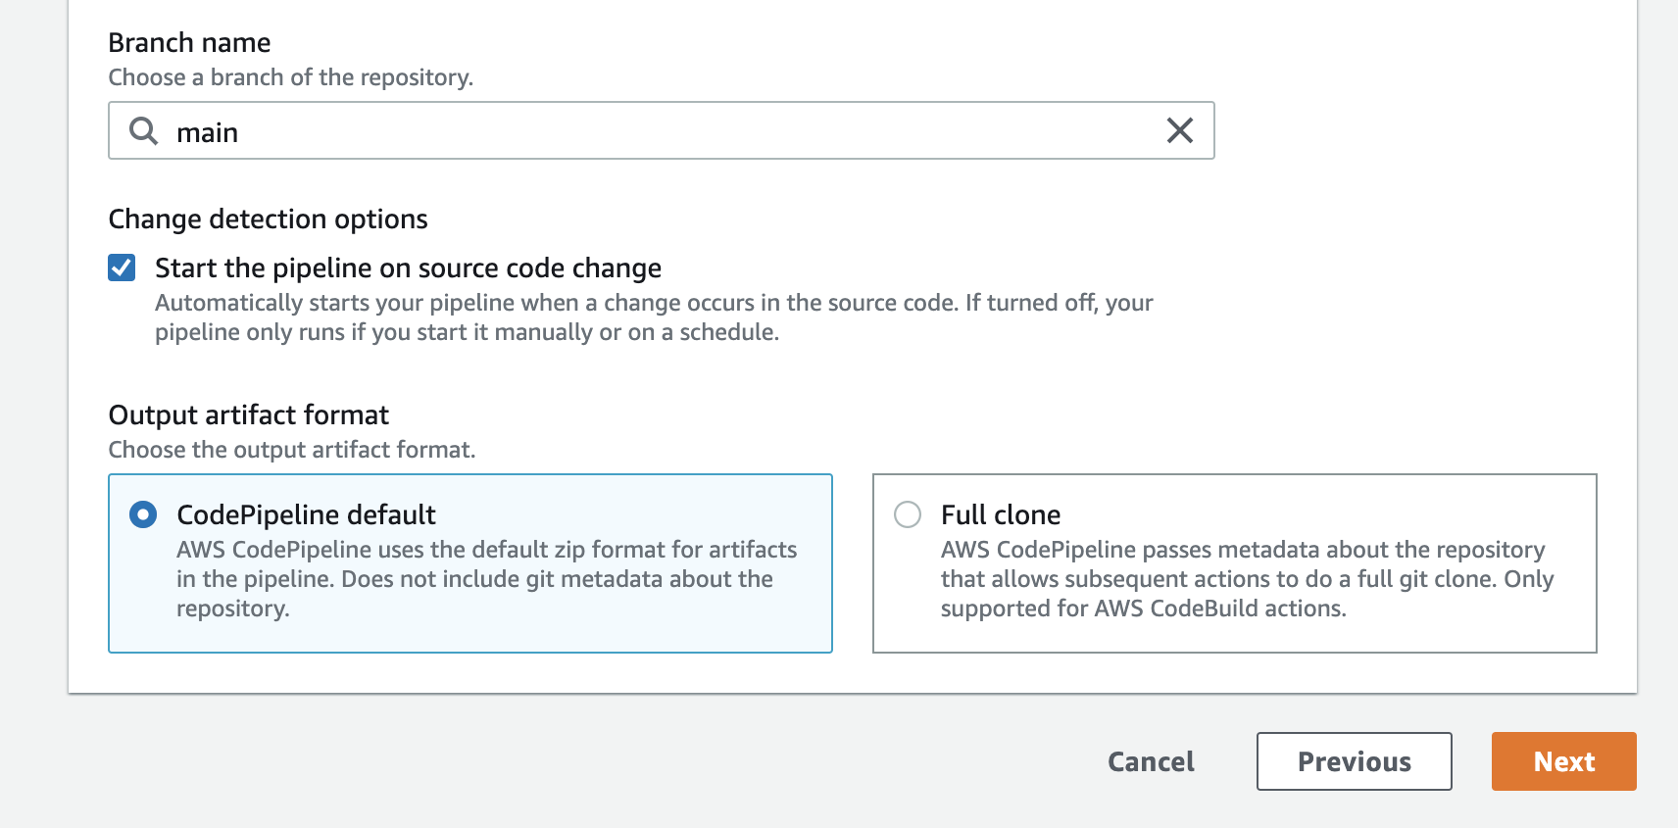Click the blue checkmark icon near Change detection
Image resolution: width=1678 pixels, height=828 pixels.
tap(121, 268)
